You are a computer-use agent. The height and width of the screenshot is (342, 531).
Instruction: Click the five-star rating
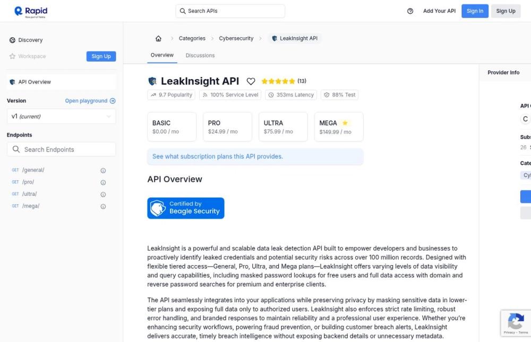(x=278, y=81)
